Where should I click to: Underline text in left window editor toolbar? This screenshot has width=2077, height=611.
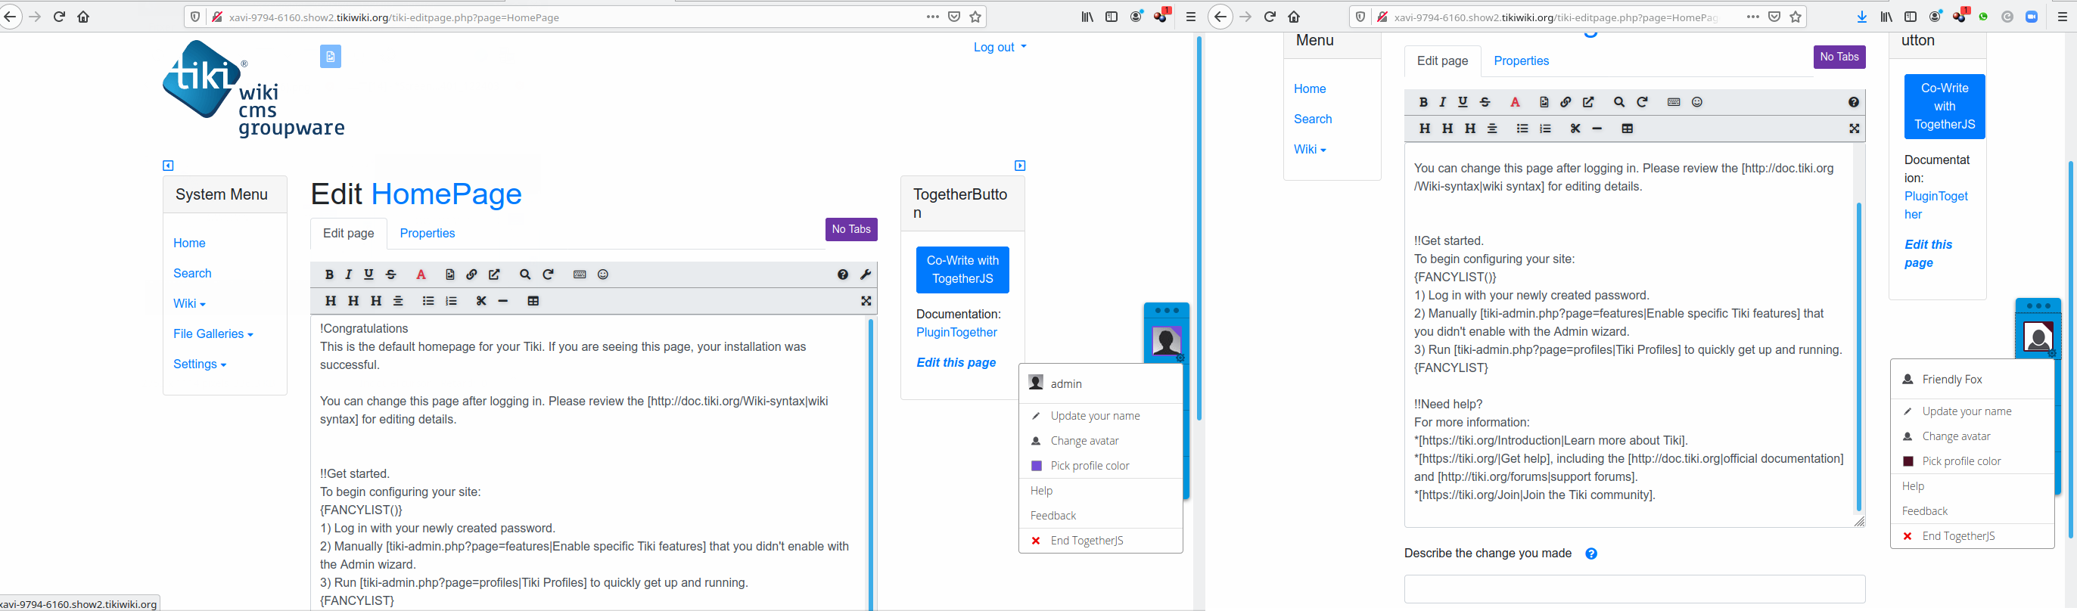[368, 274]
